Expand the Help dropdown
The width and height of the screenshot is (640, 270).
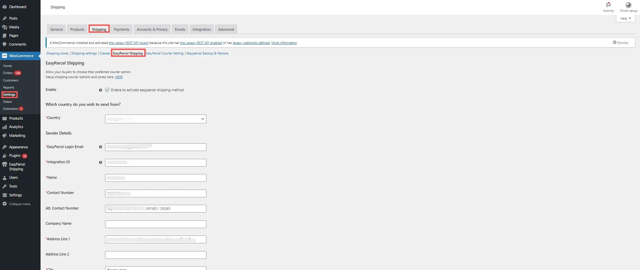coord(625,19)
